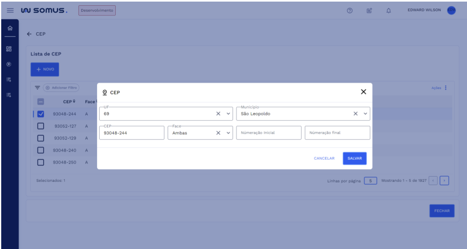Uncheck the row 93048-244 checkbox

(x=40, y=114)
